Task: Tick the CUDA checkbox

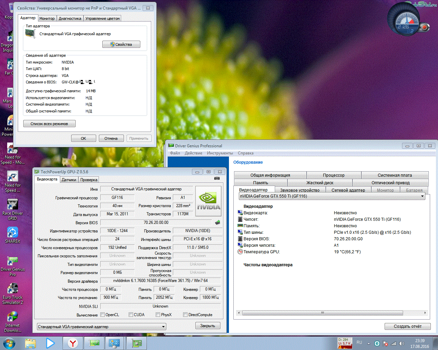Action: [131, 315]
